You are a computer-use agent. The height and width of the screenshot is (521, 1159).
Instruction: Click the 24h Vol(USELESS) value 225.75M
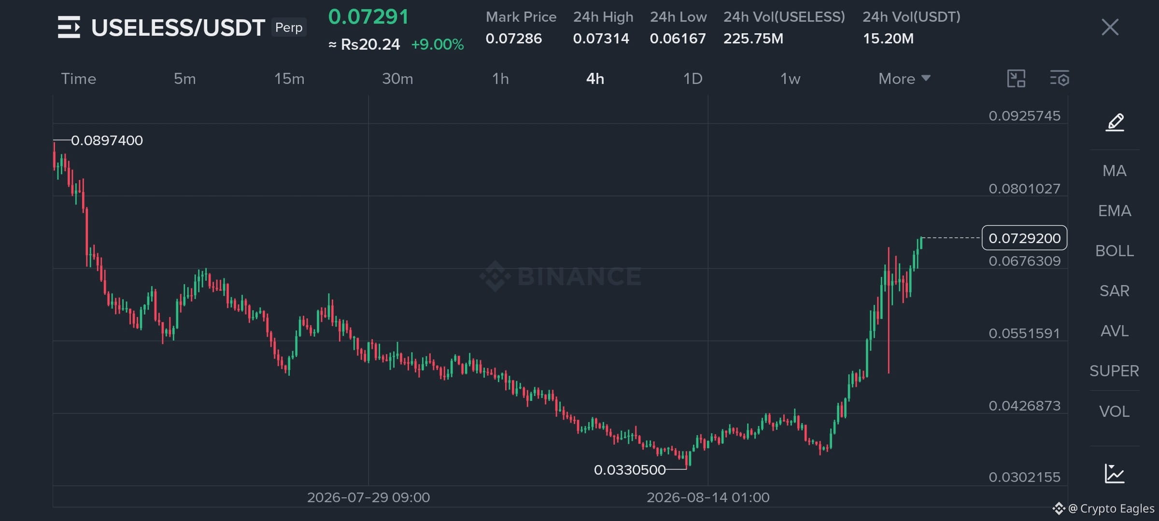tap(753, 39)
